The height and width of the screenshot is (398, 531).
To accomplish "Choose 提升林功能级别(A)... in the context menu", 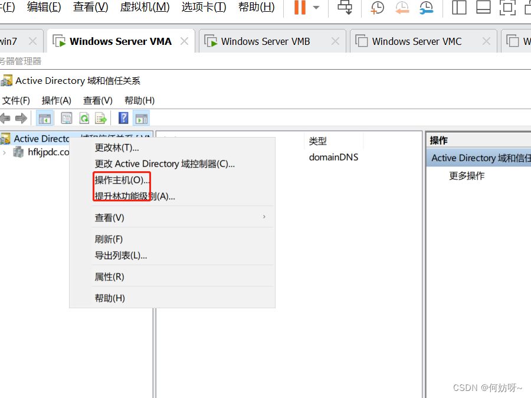I will 135,196.
